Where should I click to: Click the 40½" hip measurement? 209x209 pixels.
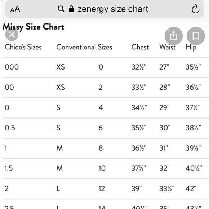194,168
